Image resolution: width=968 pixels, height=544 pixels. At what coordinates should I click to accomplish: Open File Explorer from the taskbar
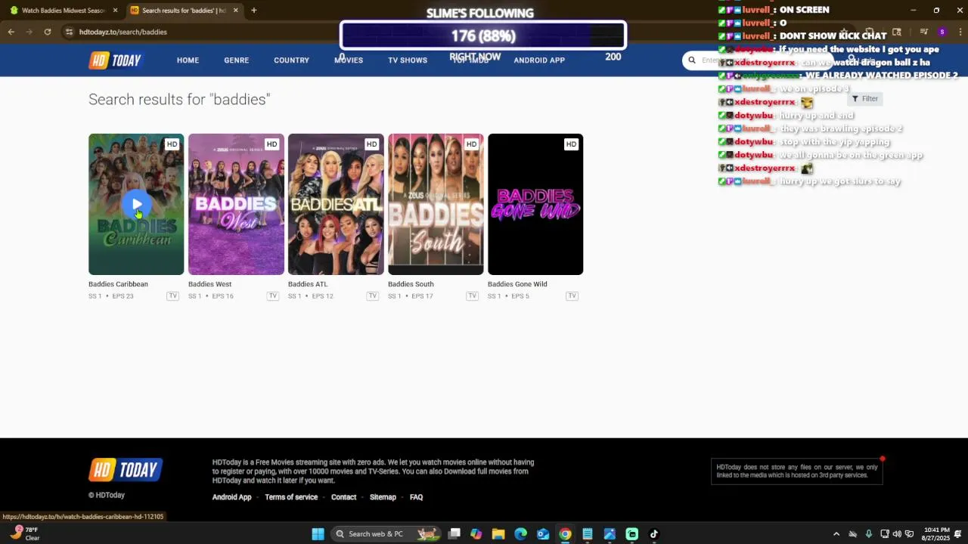498,534
